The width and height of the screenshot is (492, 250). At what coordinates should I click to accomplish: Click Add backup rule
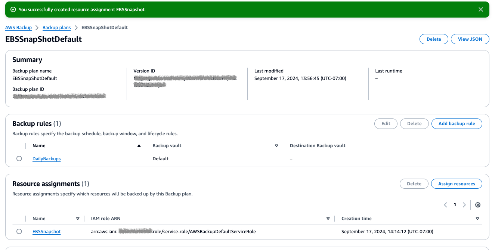[457, 123]
